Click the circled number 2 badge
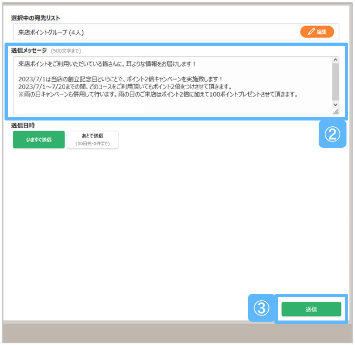 332,134
